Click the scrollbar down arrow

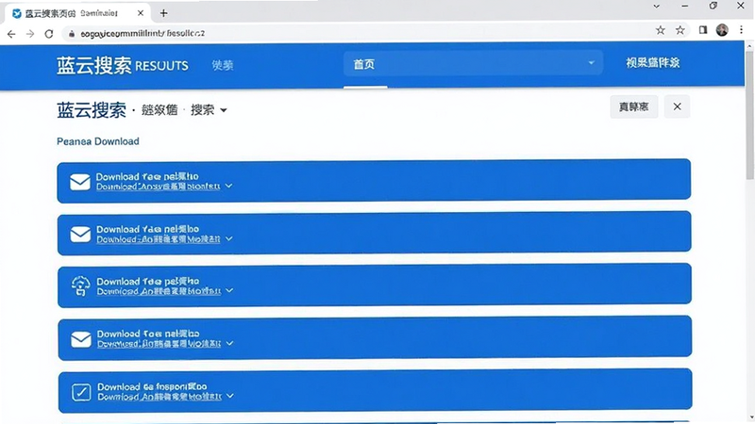click(x=749, y=417)
